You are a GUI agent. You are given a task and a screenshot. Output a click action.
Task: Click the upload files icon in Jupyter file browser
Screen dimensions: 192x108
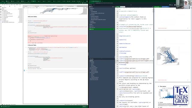click(x=15, y=6)
